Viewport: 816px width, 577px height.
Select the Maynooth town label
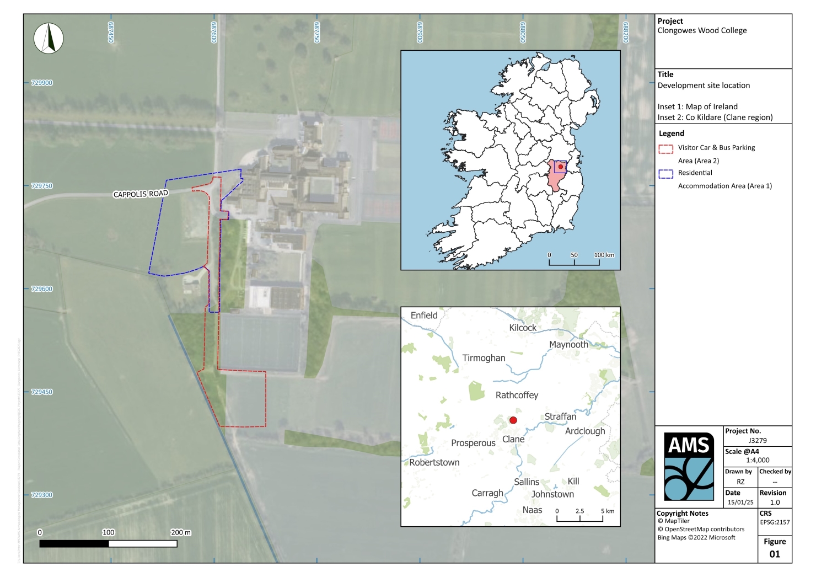click(568, 345)
